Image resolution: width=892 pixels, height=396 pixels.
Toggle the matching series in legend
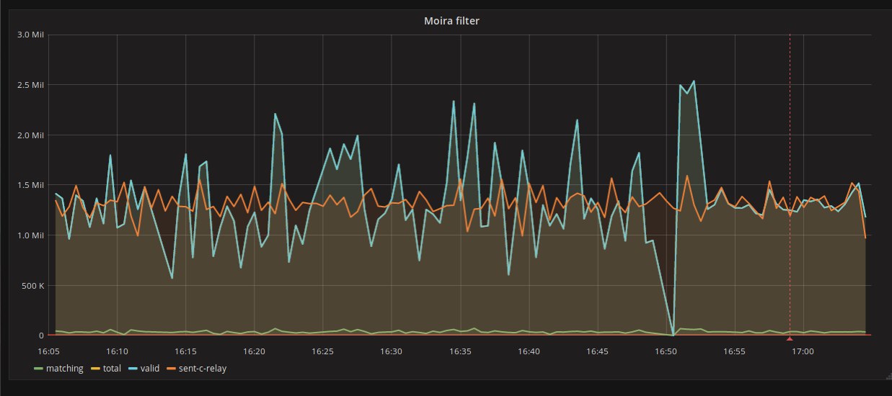(65, 368)
